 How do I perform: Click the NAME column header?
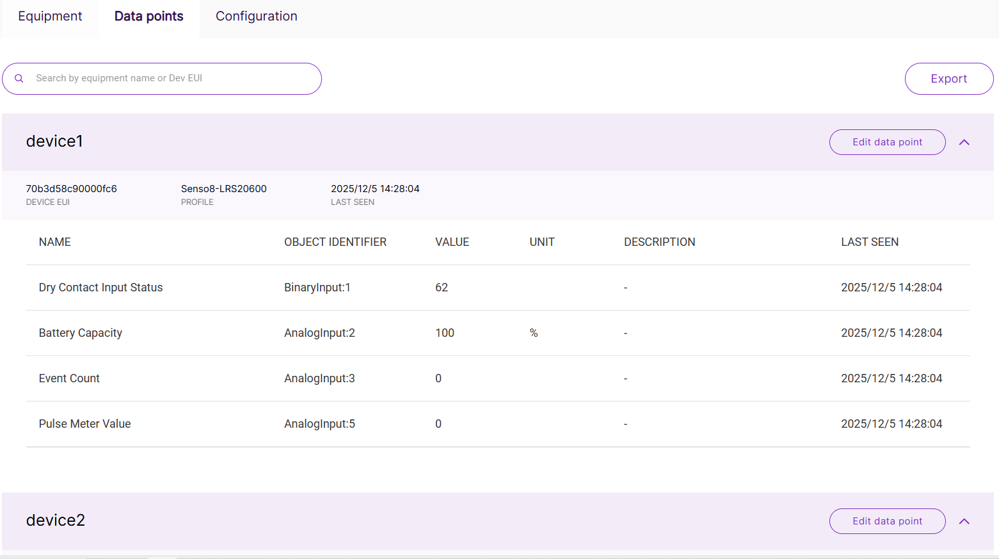click(54, 242)
